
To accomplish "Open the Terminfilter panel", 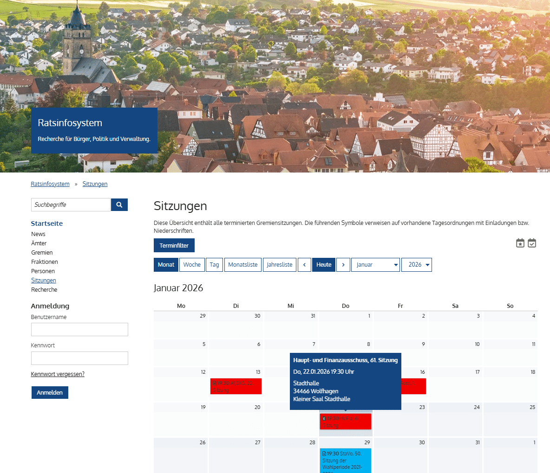I will click(x=174, y=245).
